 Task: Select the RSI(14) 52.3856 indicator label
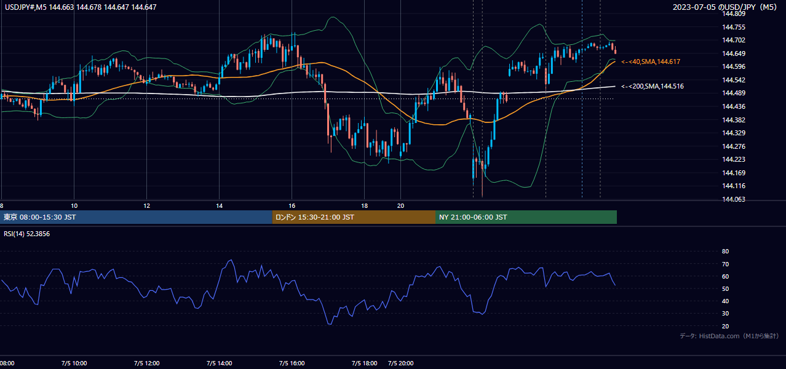27,234
